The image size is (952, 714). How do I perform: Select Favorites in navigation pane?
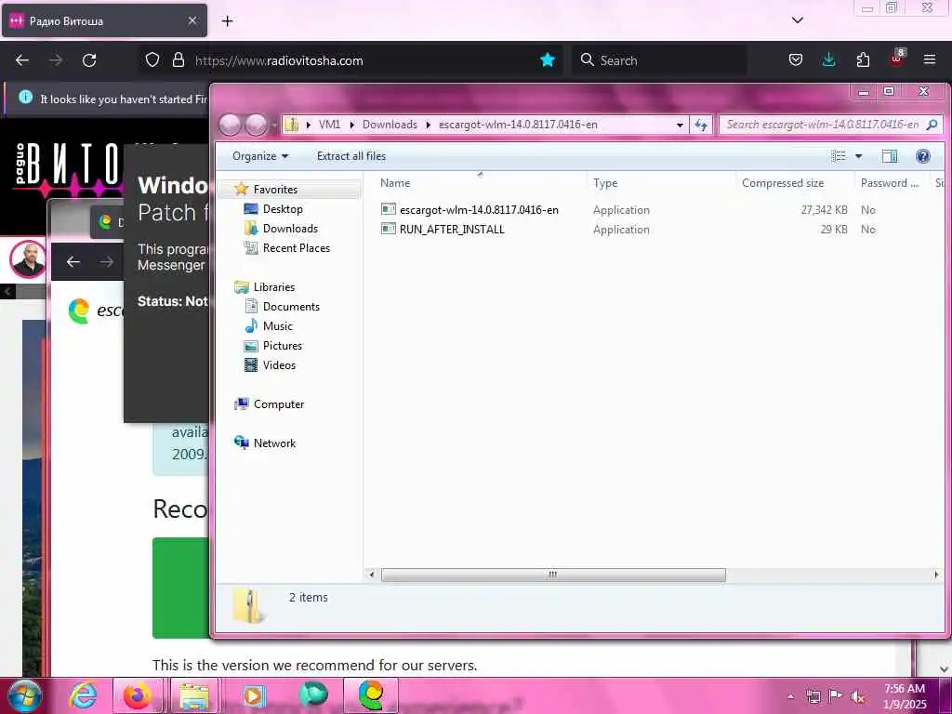click(275, 190)
